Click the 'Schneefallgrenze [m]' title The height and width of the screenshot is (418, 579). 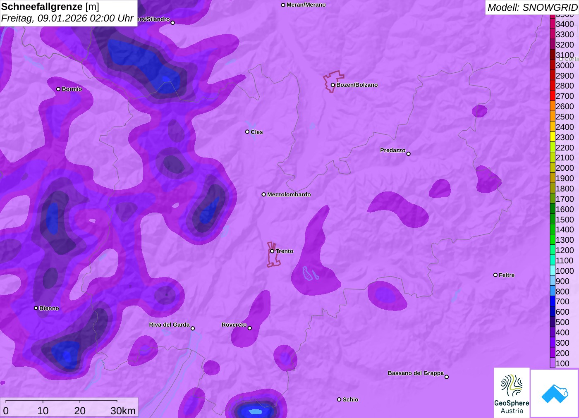pos(50,7)
